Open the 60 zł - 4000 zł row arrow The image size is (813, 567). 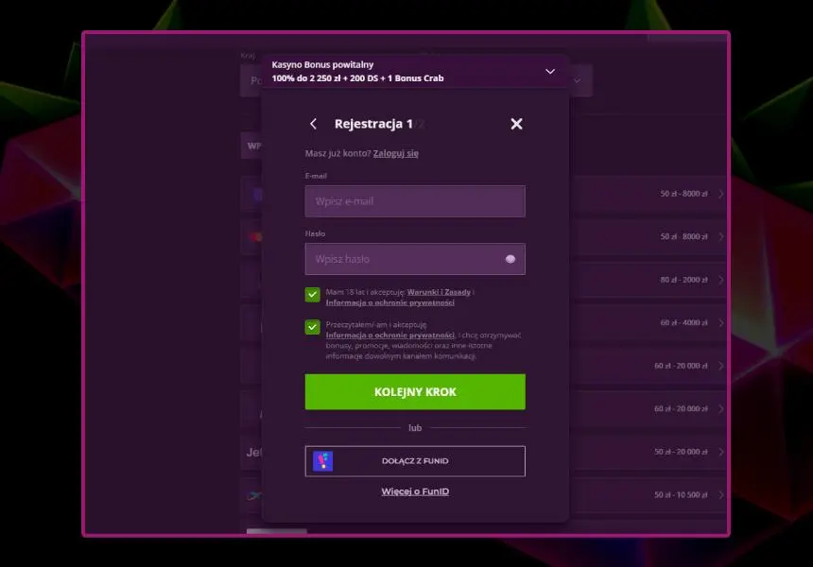pos(721,322)
